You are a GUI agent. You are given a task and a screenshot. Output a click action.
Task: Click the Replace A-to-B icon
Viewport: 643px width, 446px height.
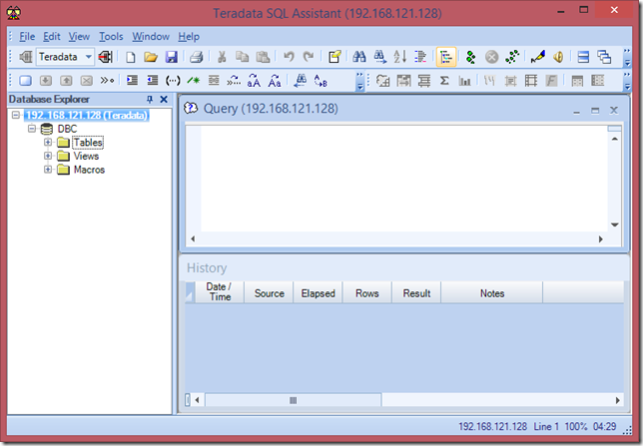pos(321,81)
